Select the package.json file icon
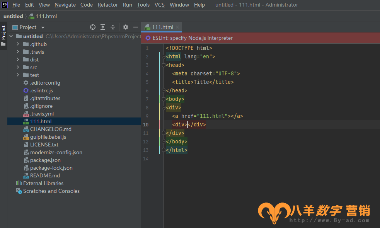The height and width of the screenshot is (228, 380). (x=26, y=160)
